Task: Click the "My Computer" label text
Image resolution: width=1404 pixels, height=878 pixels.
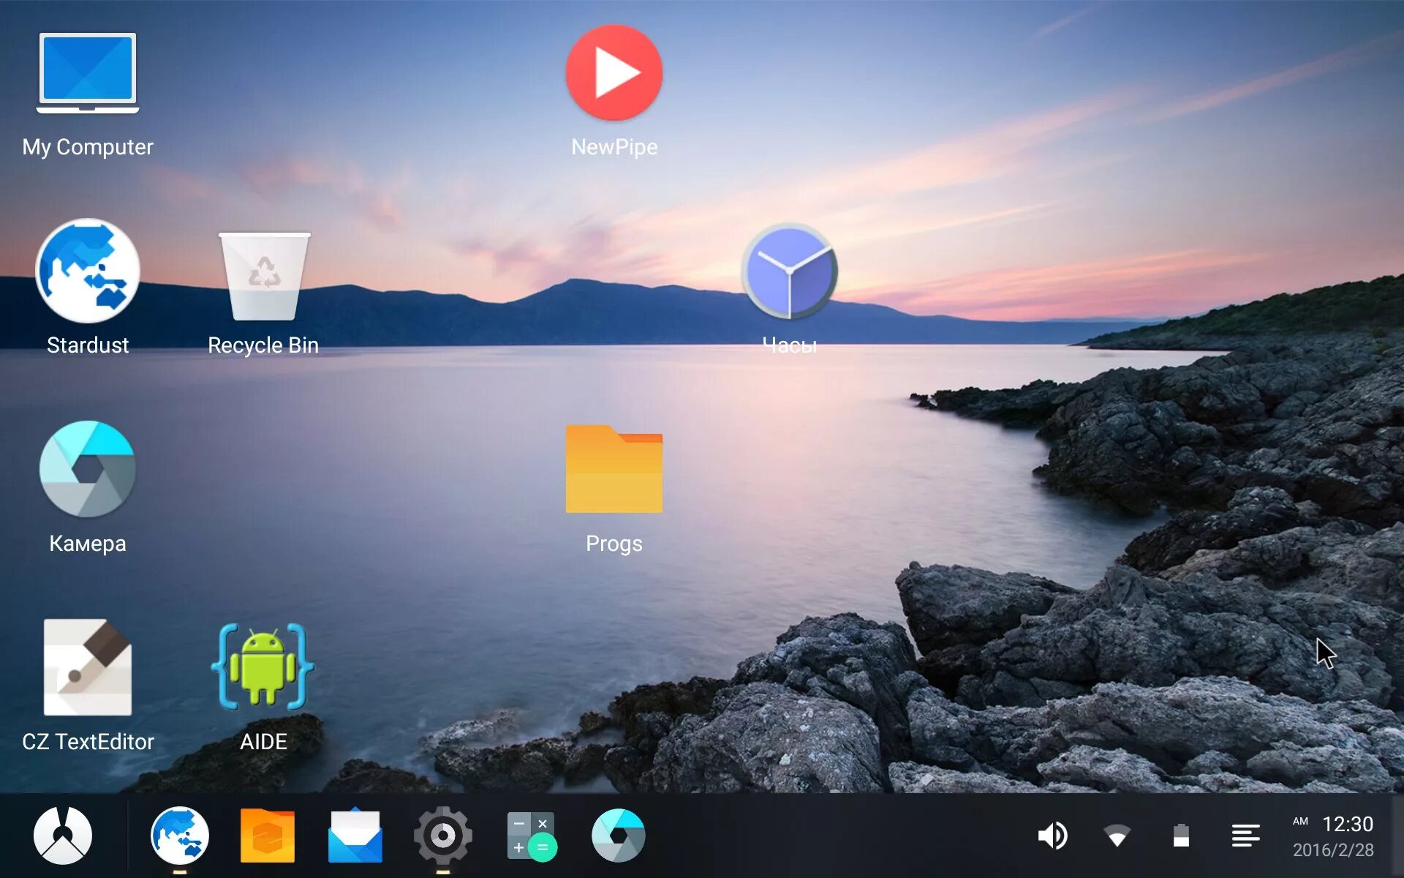Action: coord(88,147)
